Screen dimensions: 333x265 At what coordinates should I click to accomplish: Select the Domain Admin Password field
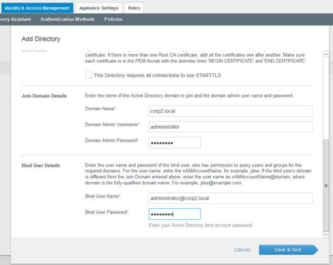(174, 142)
